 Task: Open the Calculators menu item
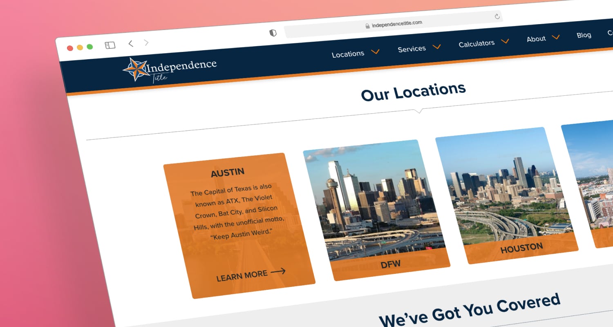click(477, 43)
